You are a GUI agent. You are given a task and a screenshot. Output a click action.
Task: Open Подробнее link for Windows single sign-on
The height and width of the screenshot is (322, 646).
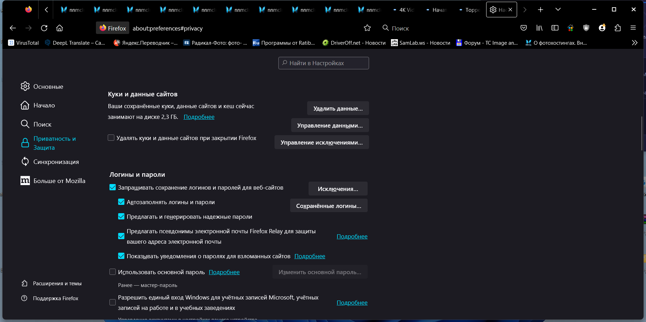pos(352,303)
